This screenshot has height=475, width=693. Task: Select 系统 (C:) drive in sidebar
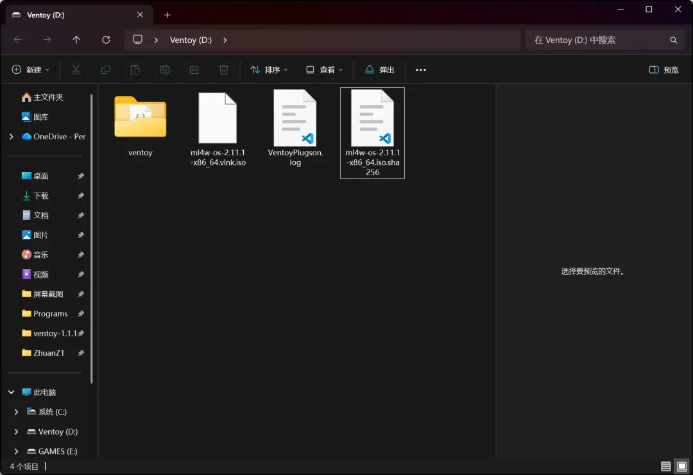tap(46, 411)
